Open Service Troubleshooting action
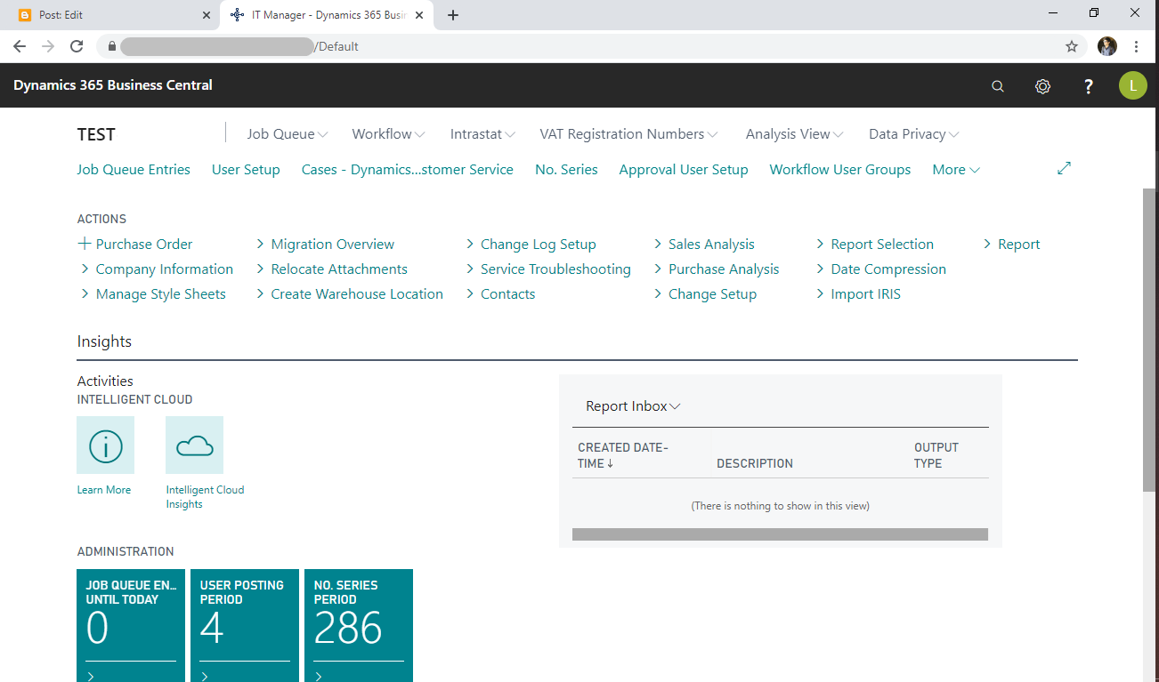Image resolution: width=1159 pixels, height=682 pixels. click(x=548, y=269)
